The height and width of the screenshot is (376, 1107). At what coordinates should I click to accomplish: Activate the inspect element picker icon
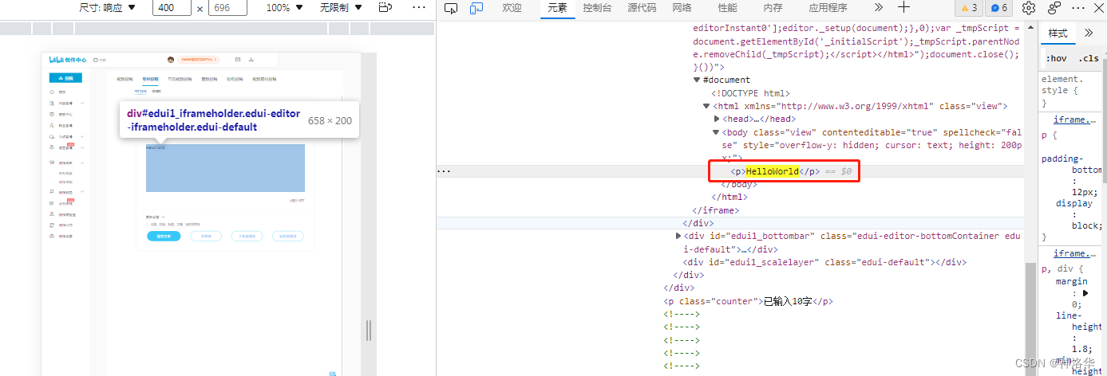451,8
